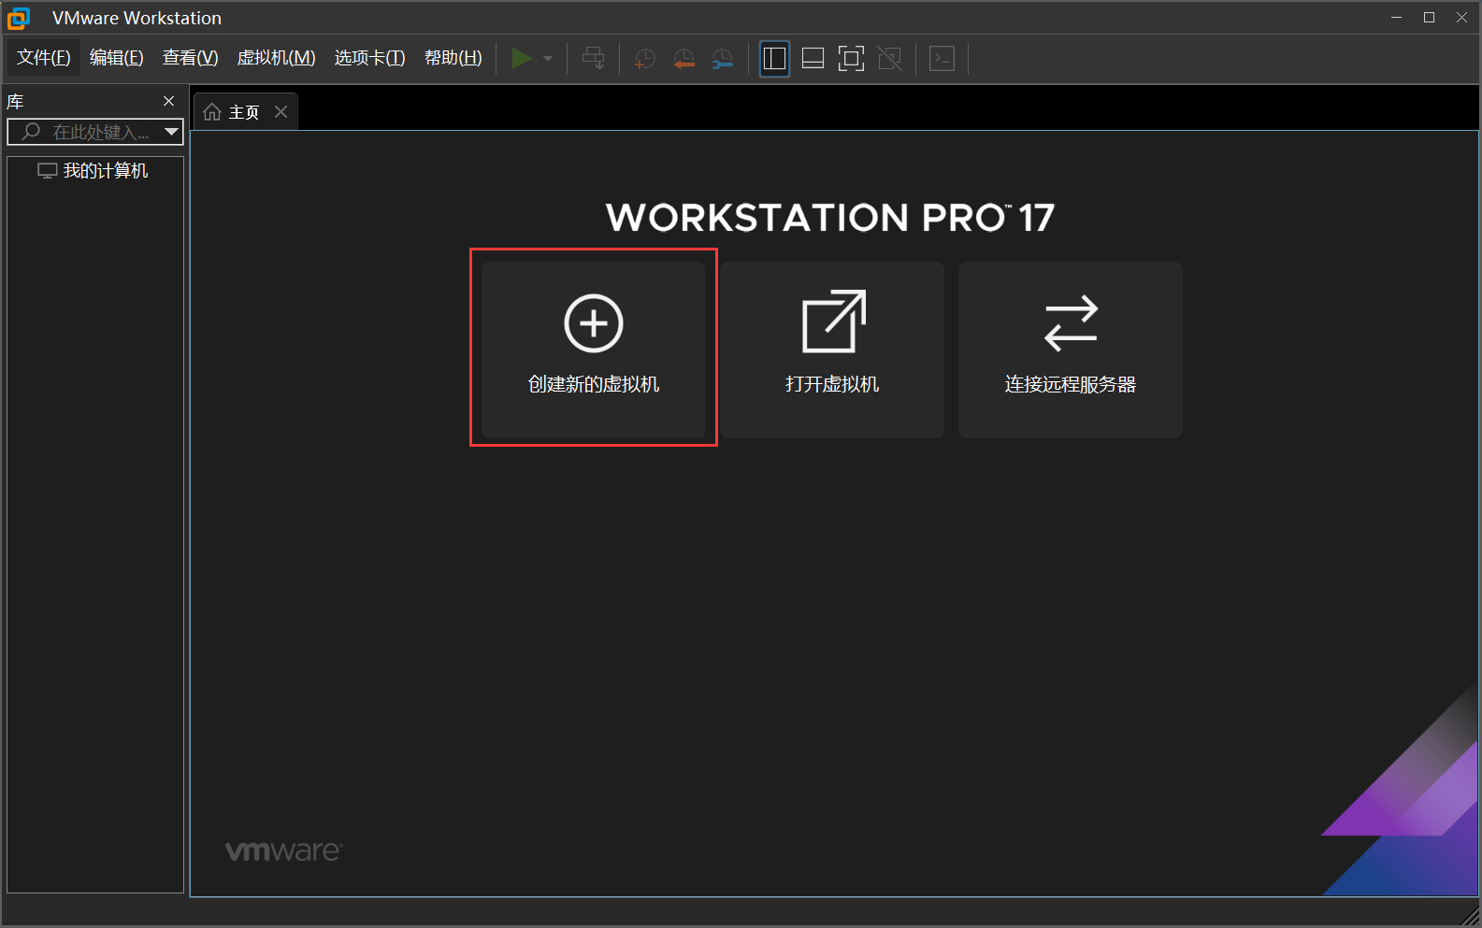Click the green power on play icon
The image size is (1482, 928).
[522, 59]
